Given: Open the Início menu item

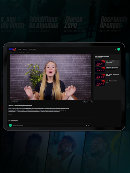Looking at the screenshot, I should (20, 49).
